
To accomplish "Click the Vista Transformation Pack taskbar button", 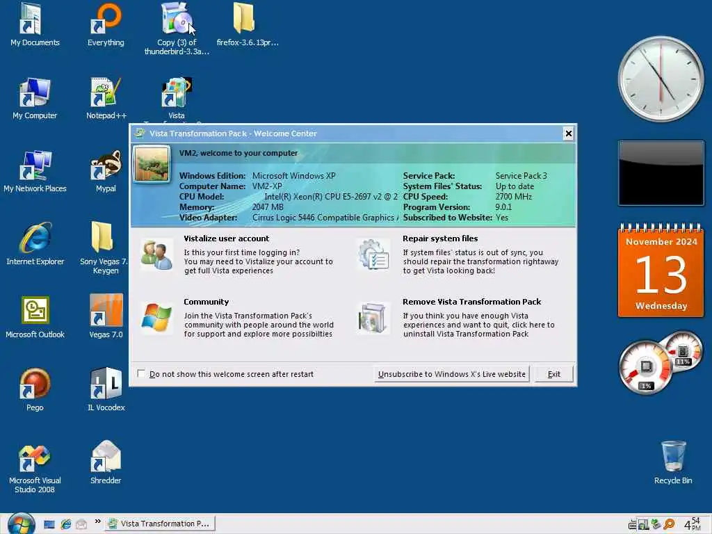I will (x=160, y=524).
